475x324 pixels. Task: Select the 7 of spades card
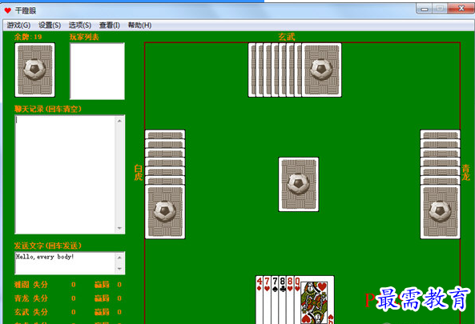coord(275,299)
